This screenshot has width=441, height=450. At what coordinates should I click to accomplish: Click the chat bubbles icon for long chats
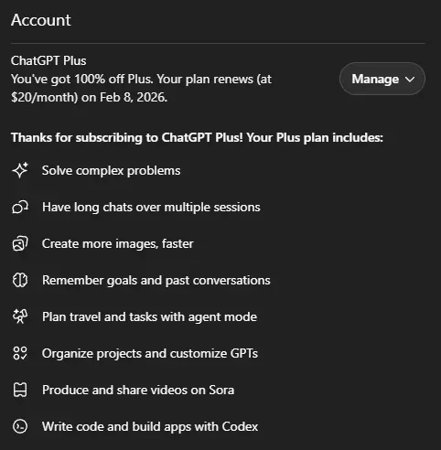20,207
